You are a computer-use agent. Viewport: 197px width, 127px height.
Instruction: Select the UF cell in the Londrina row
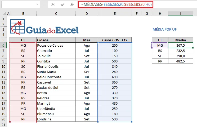23,119
